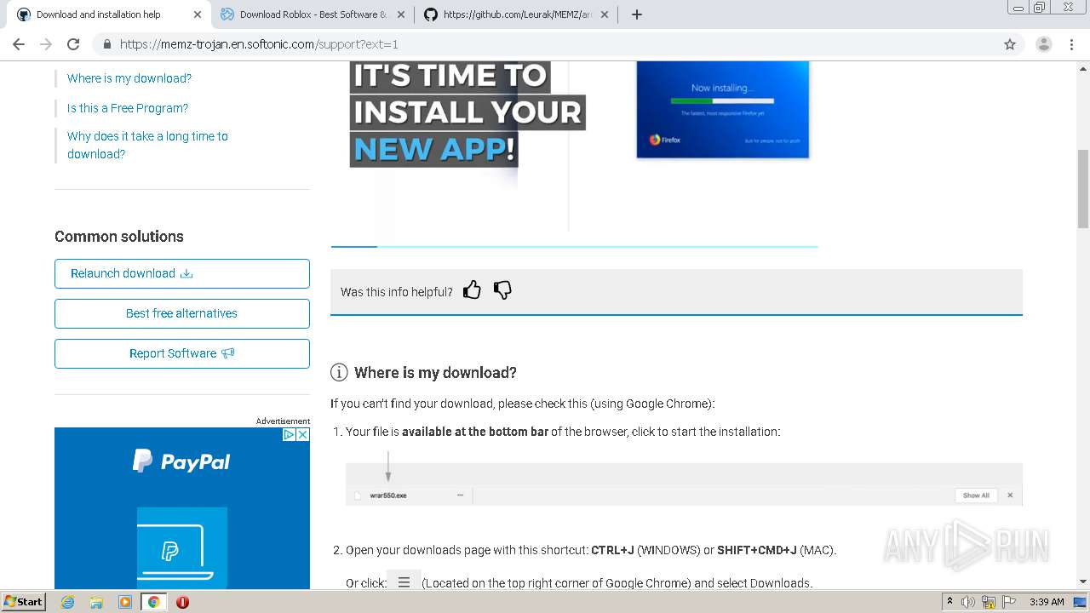Click the scrollbar down arrow
The width and height of the screenshot is (1090, 613).
point(1083,581)
